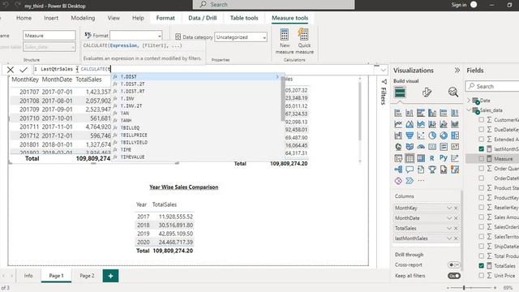
Task: Select Build visual fields icon
Action: 400,92
